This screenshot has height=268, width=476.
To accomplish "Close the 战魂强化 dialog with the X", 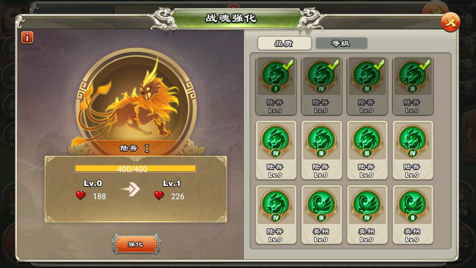I will point(450,22).
